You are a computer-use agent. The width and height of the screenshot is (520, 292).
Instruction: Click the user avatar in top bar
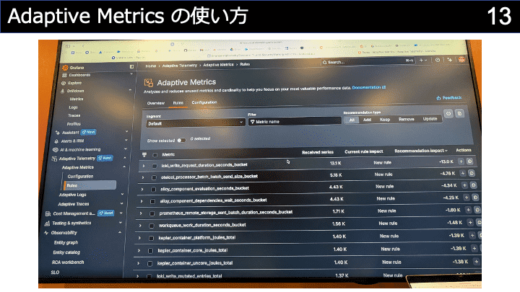click(460, 62)
